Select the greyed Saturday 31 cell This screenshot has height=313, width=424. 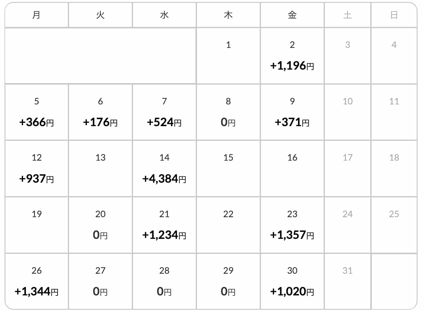point(348,281)
